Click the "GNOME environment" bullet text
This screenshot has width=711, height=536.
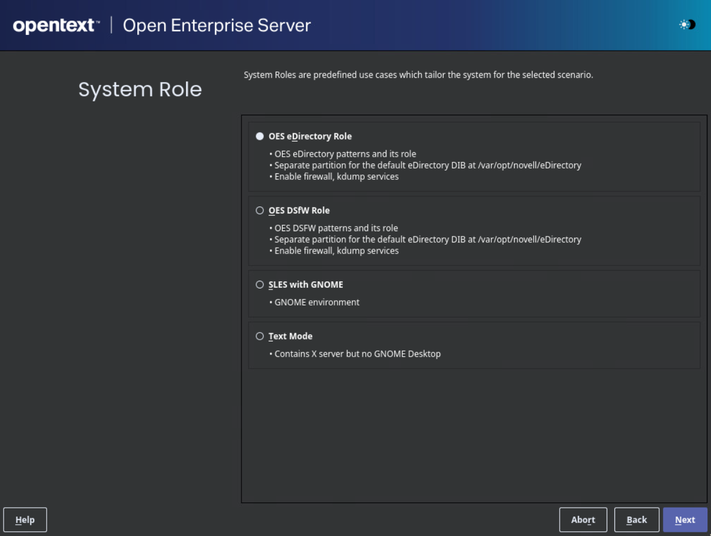[x=317, y=302]
